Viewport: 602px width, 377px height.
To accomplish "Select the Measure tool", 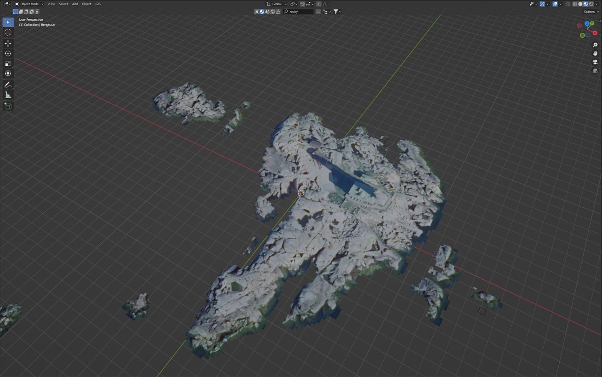I will click(x=8, y=95).
